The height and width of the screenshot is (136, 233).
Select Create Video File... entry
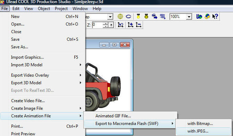click(43, 101)
